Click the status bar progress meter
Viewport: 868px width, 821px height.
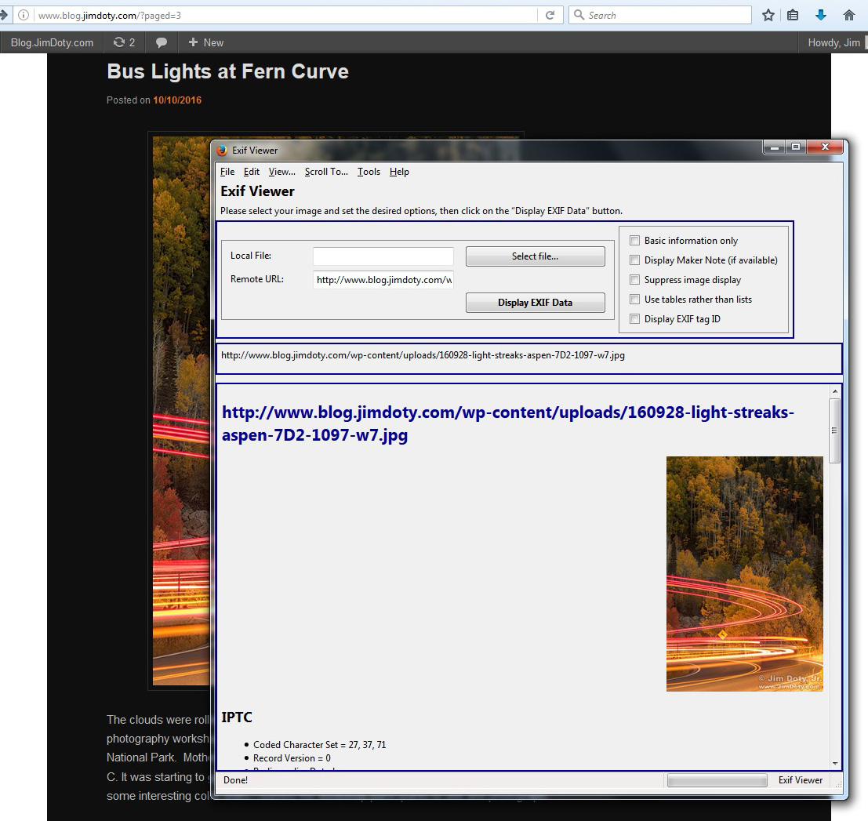tap(717, 780)
